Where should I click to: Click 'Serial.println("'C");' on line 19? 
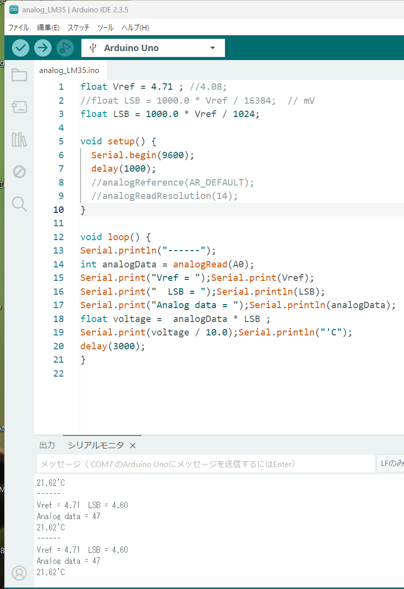(295, 332)
